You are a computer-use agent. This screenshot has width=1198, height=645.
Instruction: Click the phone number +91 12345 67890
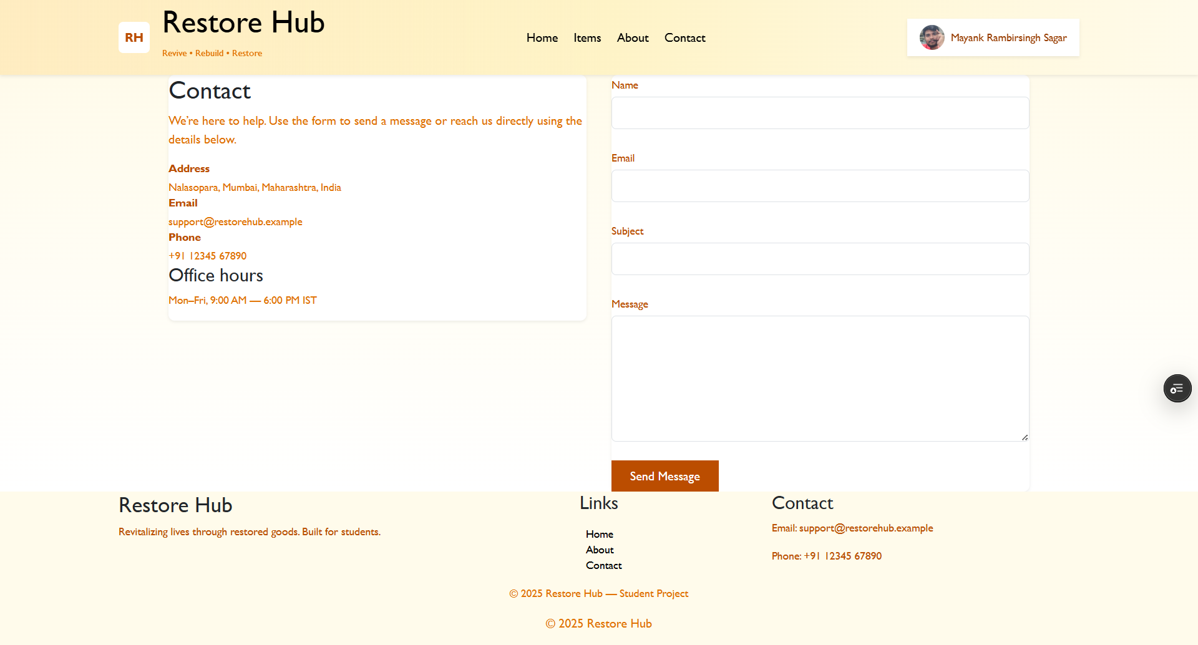[207, 256]
